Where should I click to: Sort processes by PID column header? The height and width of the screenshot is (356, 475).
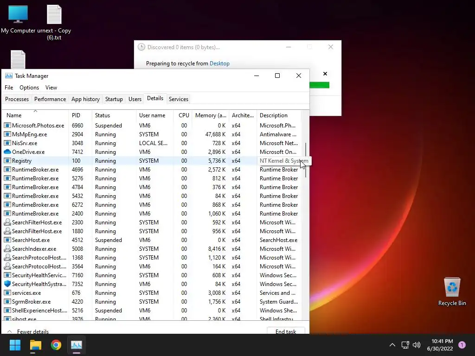[x=80, y=115]
